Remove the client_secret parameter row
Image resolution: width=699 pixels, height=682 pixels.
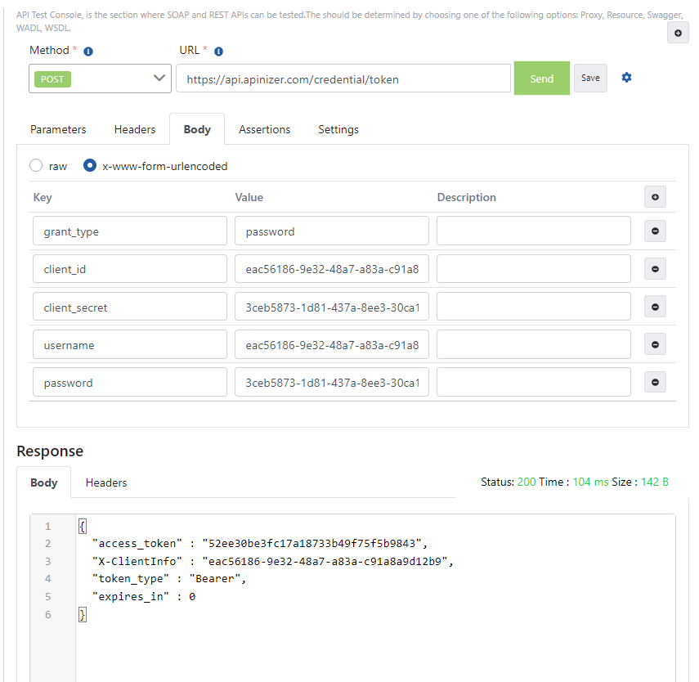(655, 306)
